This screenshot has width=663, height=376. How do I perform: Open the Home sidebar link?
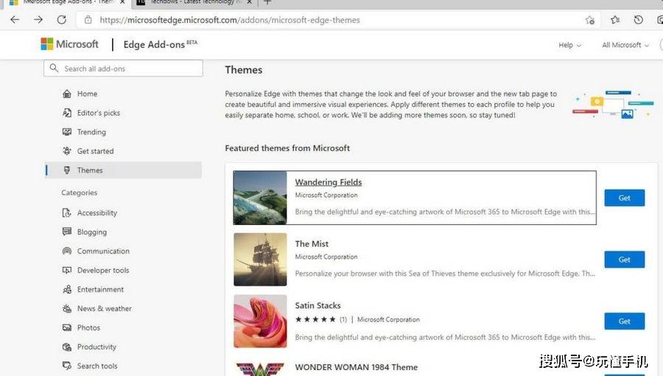click(87, 94)
